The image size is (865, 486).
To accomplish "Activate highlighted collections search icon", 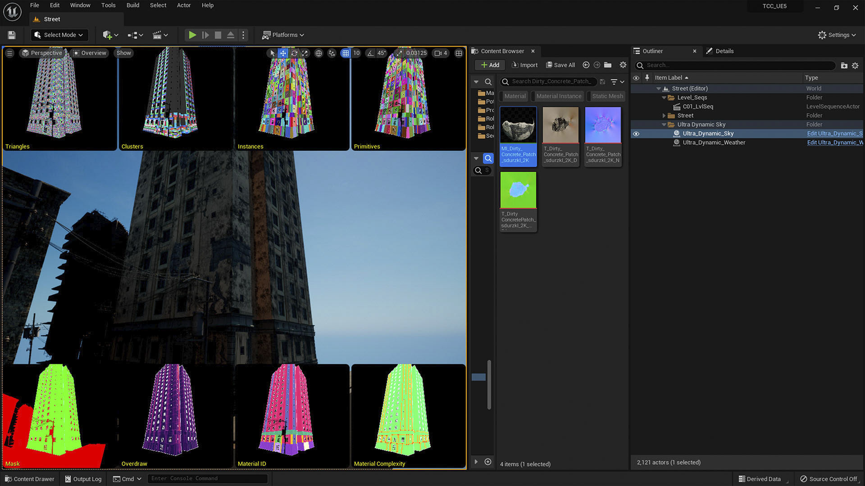I will click(488, 158).
